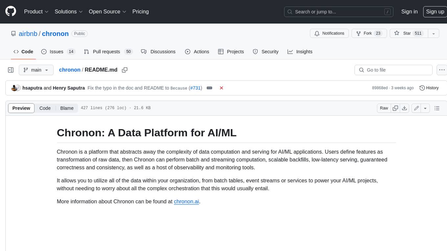Edit this file pencil icon
The image size is (447, 251).
416,108
